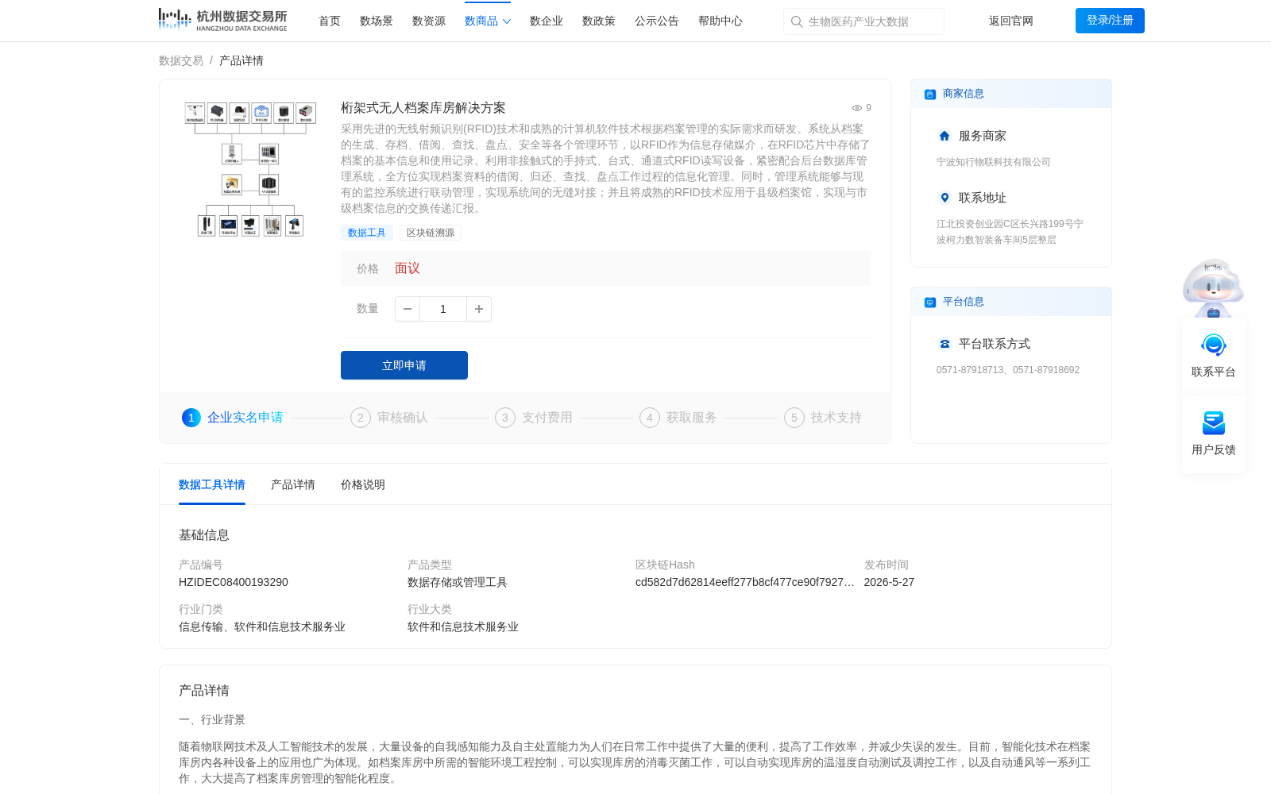Click 数据交易 breadcrumb link

tap(181, 60)
